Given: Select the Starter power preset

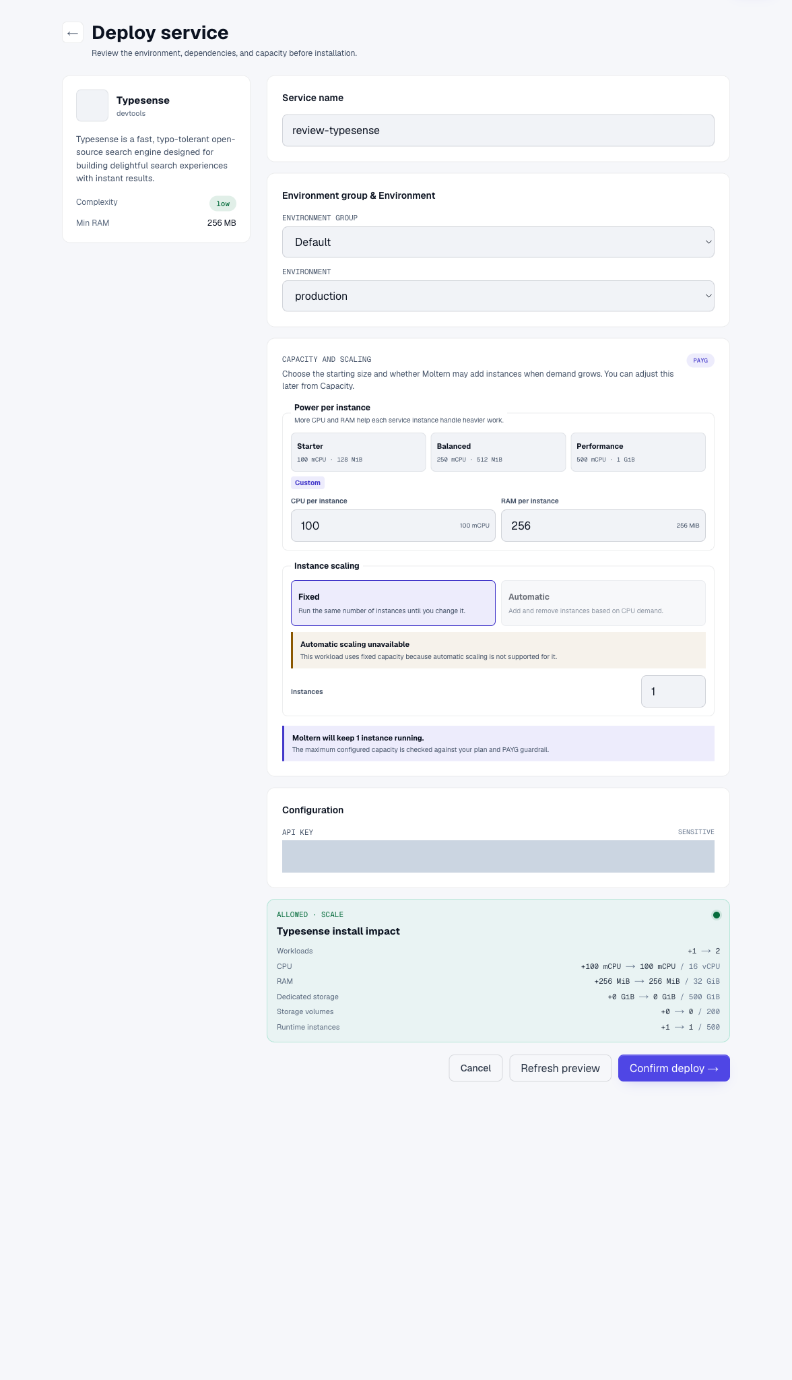Looking at the screenshot, I should [x=358, y=452].
